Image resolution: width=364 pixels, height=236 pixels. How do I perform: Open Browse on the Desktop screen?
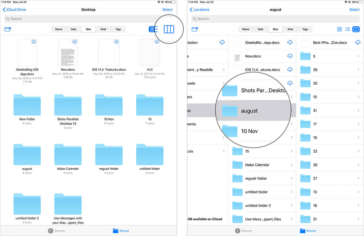(x=121, y=231)
